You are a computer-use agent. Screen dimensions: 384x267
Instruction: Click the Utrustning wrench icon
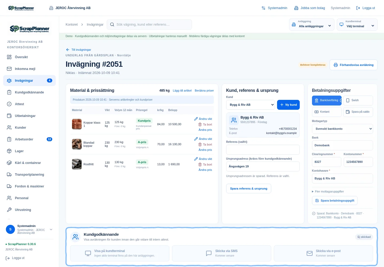pyautogui.click(x=9, y=210)
